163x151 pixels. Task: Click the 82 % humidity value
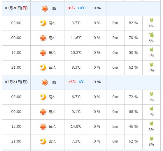pyautogui.click(x=133, y=23)
